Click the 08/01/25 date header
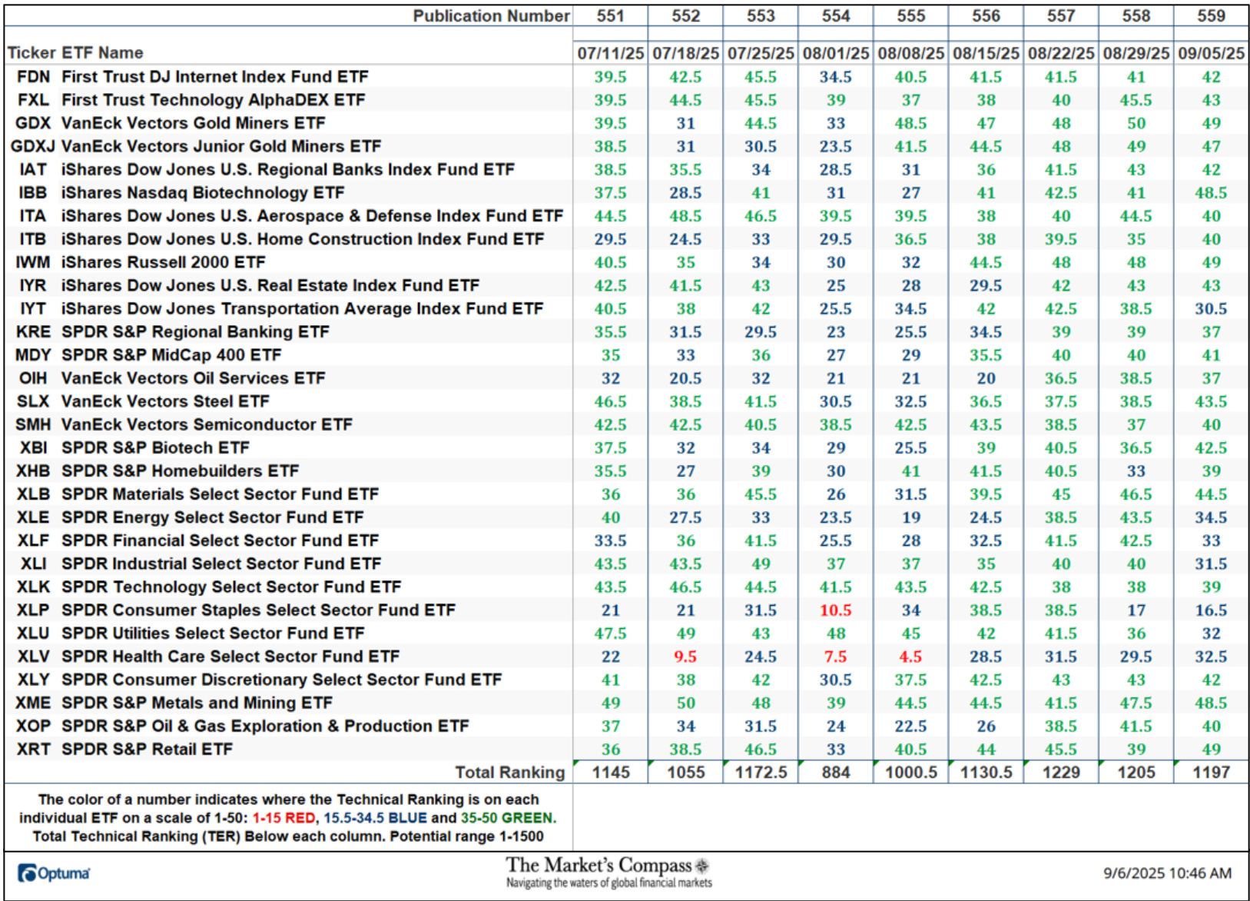 coord(836,53)
